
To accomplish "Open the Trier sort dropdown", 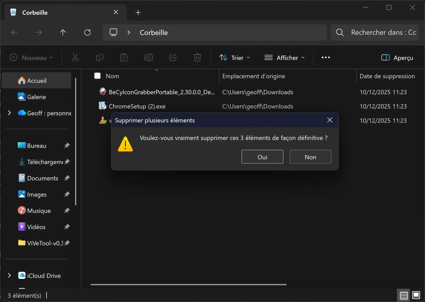I will point(234,58).
